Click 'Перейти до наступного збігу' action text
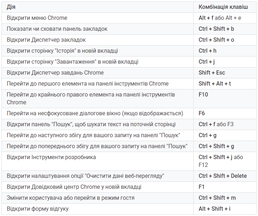 [93, 135]
